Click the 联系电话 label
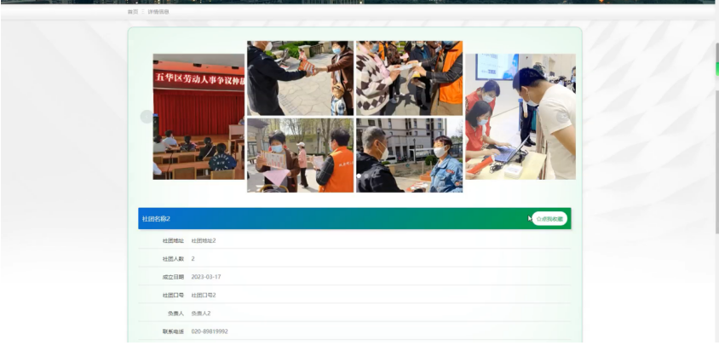Image resolution: width=719 pixels, height=357 pixels. [x=173, y=331]
